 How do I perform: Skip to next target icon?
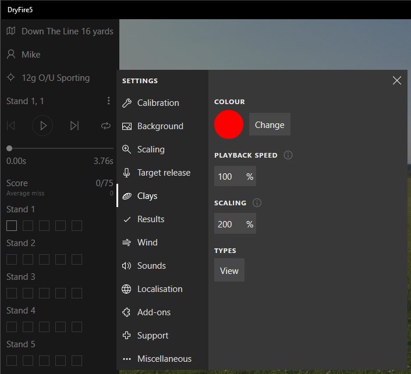74,126
